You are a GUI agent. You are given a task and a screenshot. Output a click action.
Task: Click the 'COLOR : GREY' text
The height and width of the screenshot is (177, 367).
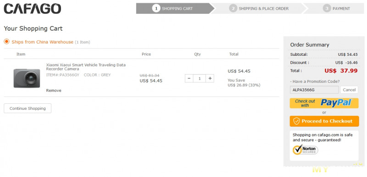(x=97, y=75)
